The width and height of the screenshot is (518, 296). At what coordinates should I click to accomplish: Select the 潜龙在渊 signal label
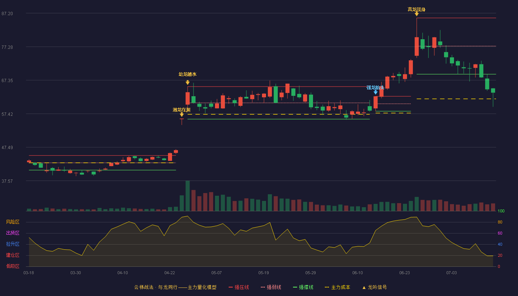click(x=182, y=110)
